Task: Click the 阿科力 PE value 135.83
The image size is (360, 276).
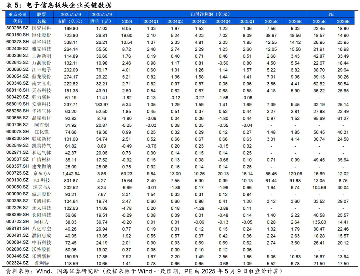Action: pos(319,222)
